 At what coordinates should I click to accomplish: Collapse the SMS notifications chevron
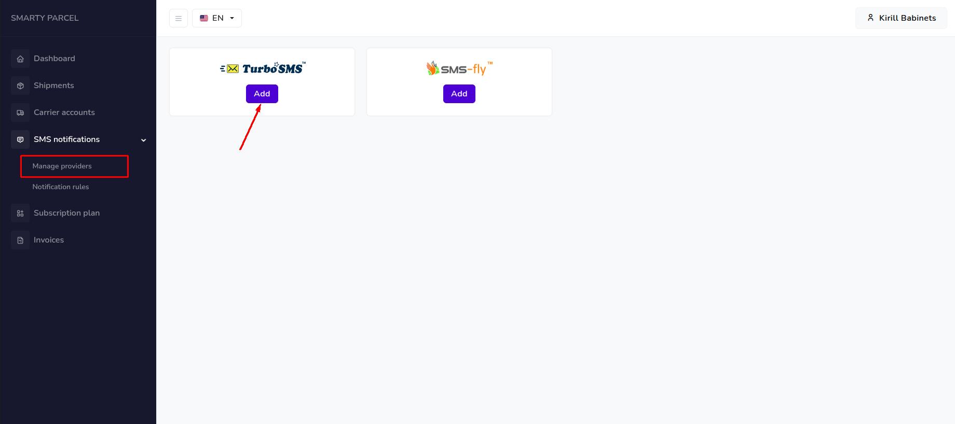144,140
